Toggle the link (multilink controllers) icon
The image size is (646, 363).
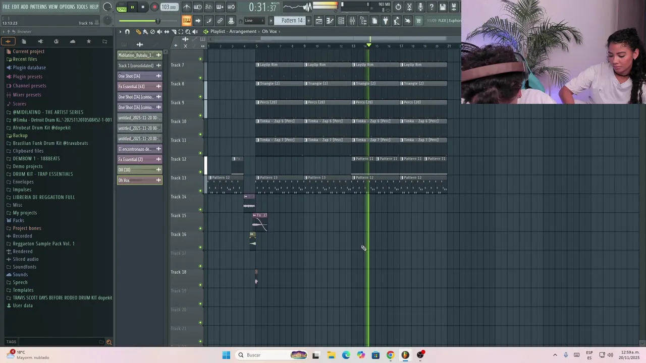click(220, 21)
